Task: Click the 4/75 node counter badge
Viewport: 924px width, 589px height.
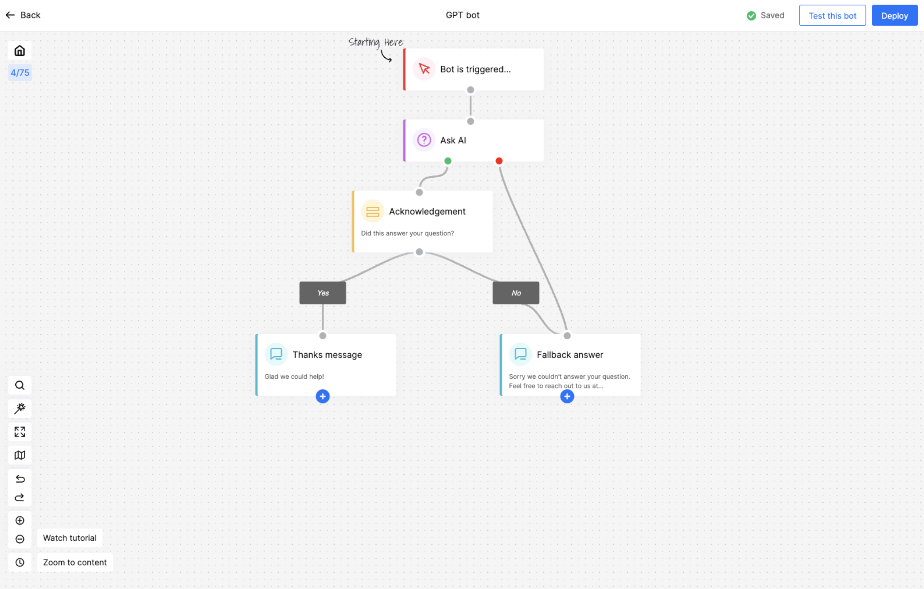Action: (x=20, y=73)
